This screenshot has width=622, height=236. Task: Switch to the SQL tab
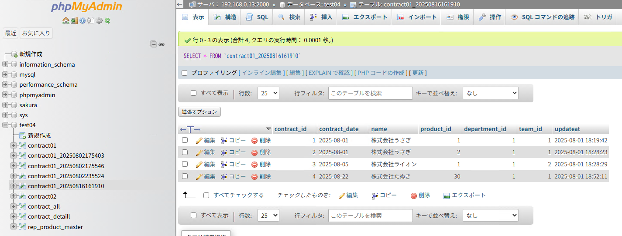[x=257, y=17]
